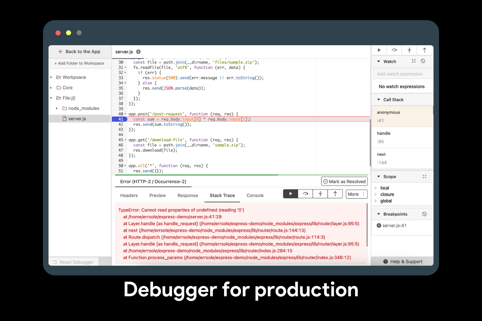The height and width of the screenshot is (321, 482).
Task: Expand the local scope entry
Action: click(376, 188)
